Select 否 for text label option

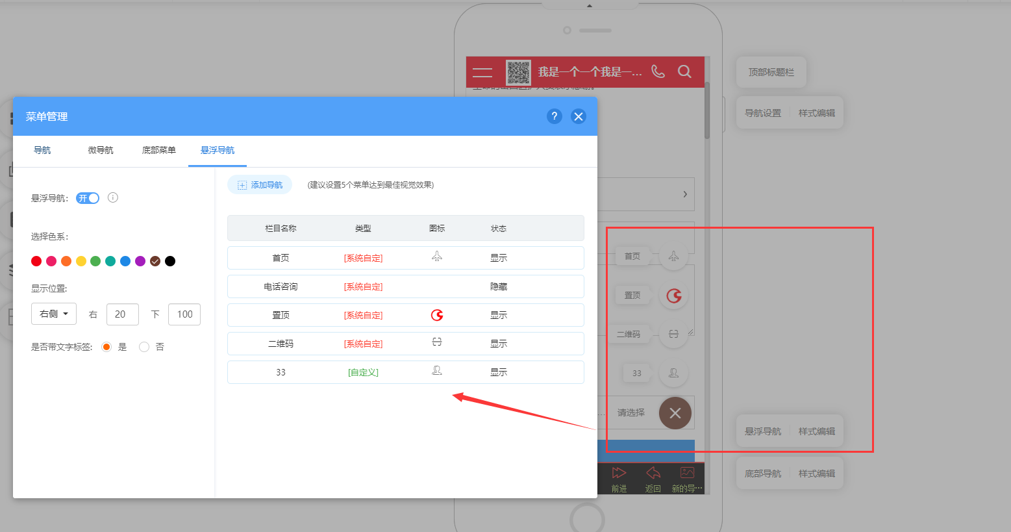pyautogui.click(x=144, y=347)
